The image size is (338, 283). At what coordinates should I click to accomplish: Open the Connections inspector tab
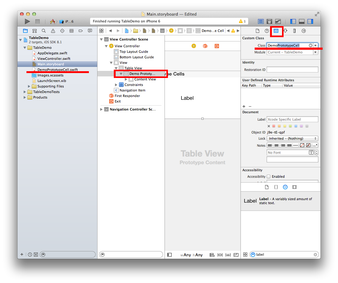click(x=304, y=31)
